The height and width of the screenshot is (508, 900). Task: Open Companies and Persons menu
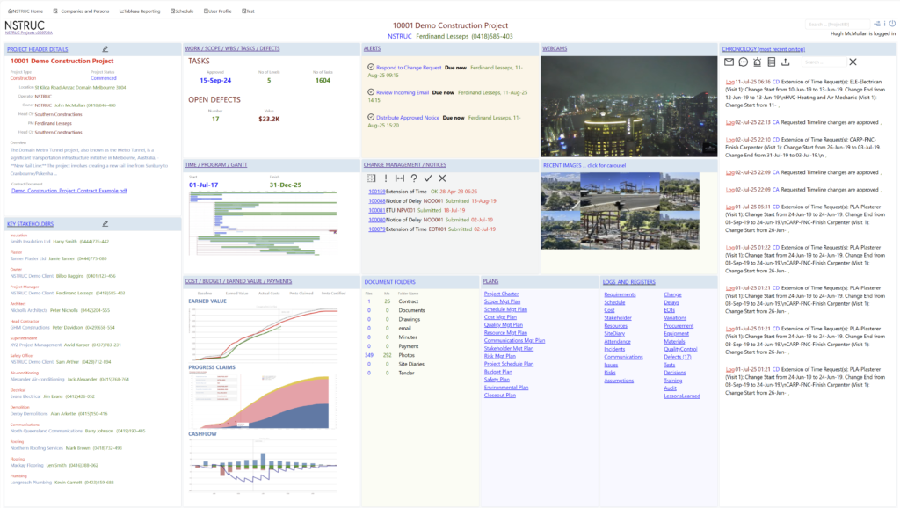(x=81, y=11)
